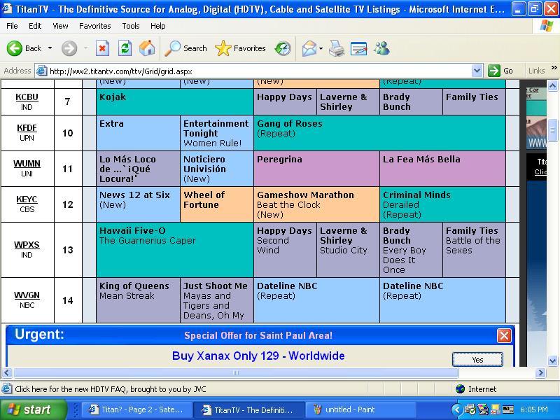Open the Search magnifier toolbar button
560x420 pixels.
pos(185,48)
